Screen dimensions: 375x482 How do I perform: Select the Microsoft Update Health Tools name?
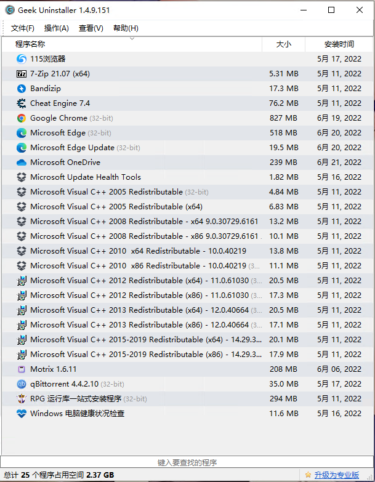point(86,177)
